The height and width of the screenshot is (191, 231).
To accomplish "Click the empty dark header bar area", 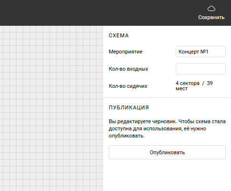I will point(95,13).
